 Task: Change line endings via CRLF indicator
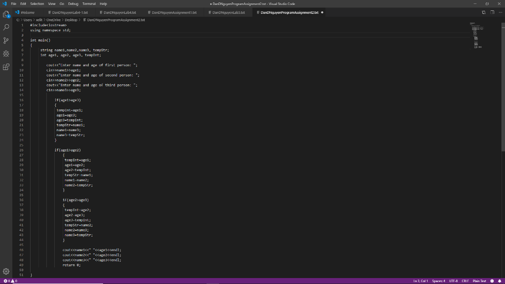[x=465, y=281]
